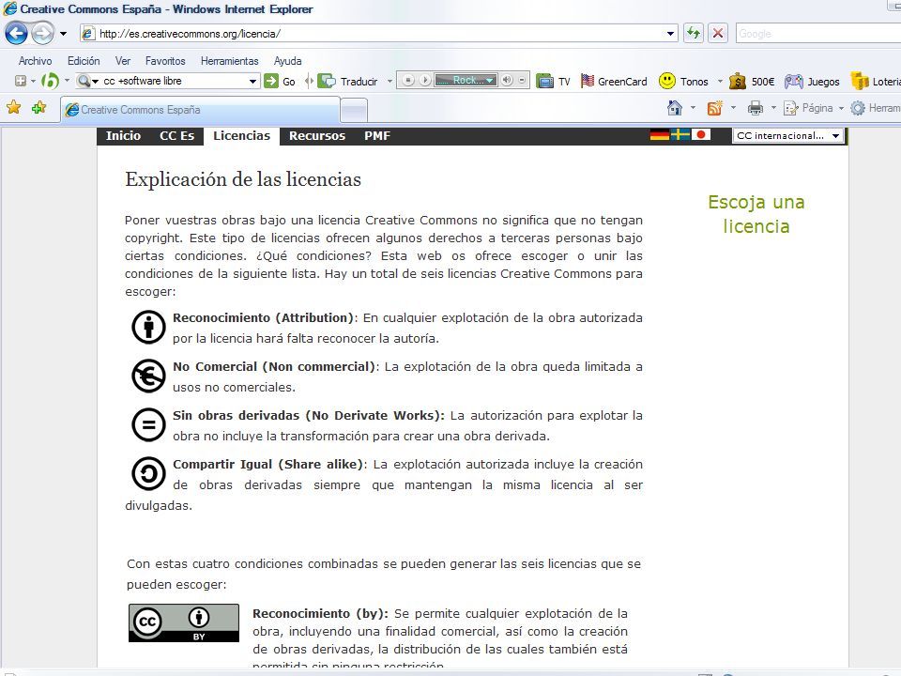Click the CC Es site nav link
The width and height of the screenshot is (901, 676).
point(177,135)
